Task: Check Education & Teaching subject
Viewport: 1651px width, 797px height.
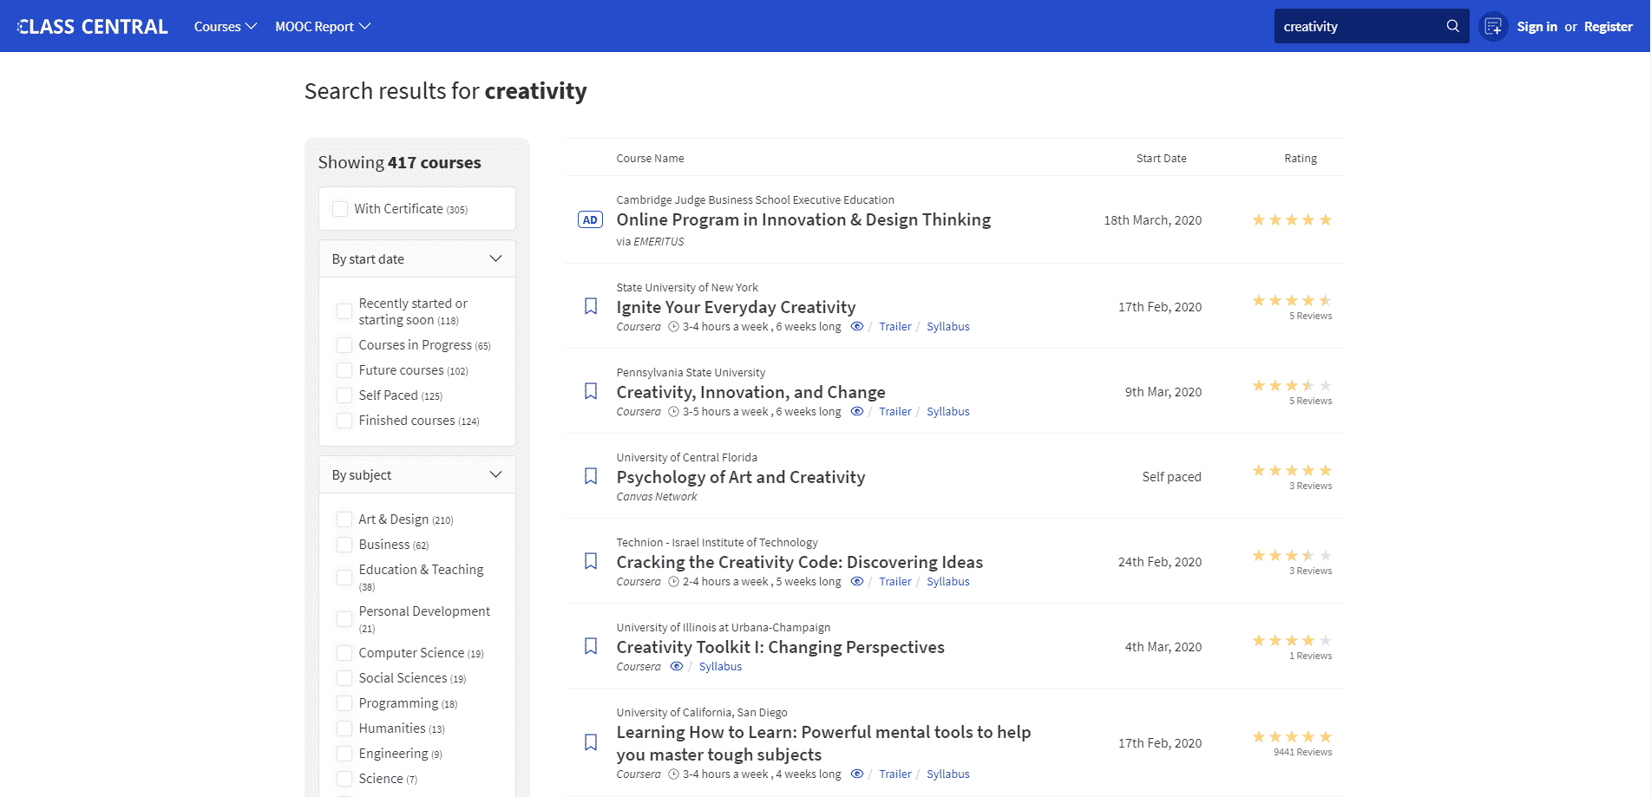Action: coord(344,578)
